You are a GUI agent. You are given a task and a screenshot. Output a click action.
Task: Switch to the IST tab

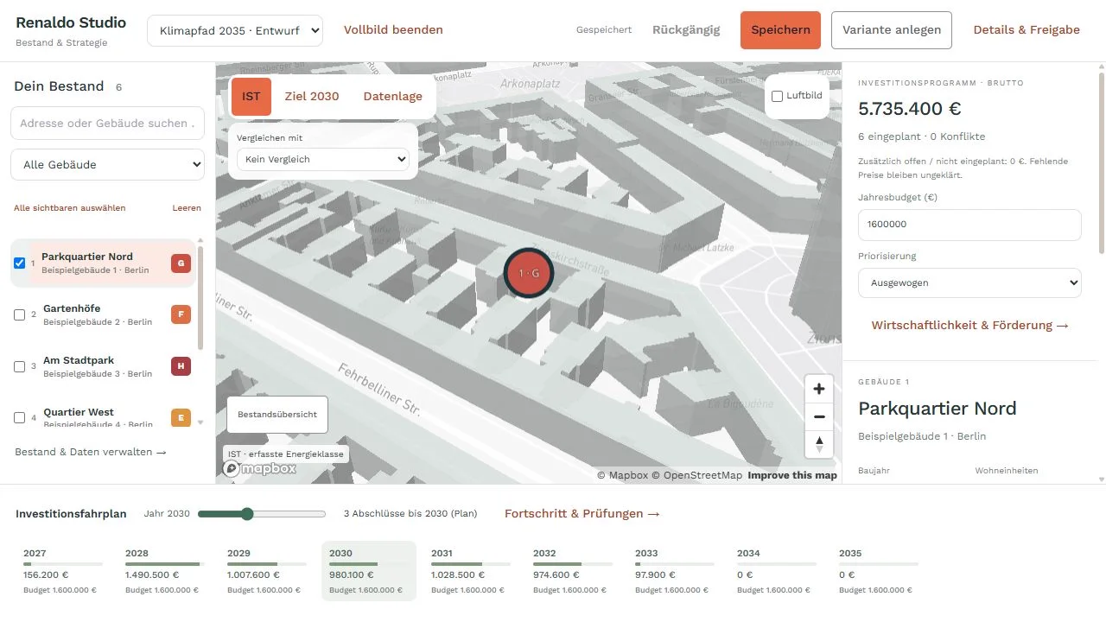(x=251, y=96)
